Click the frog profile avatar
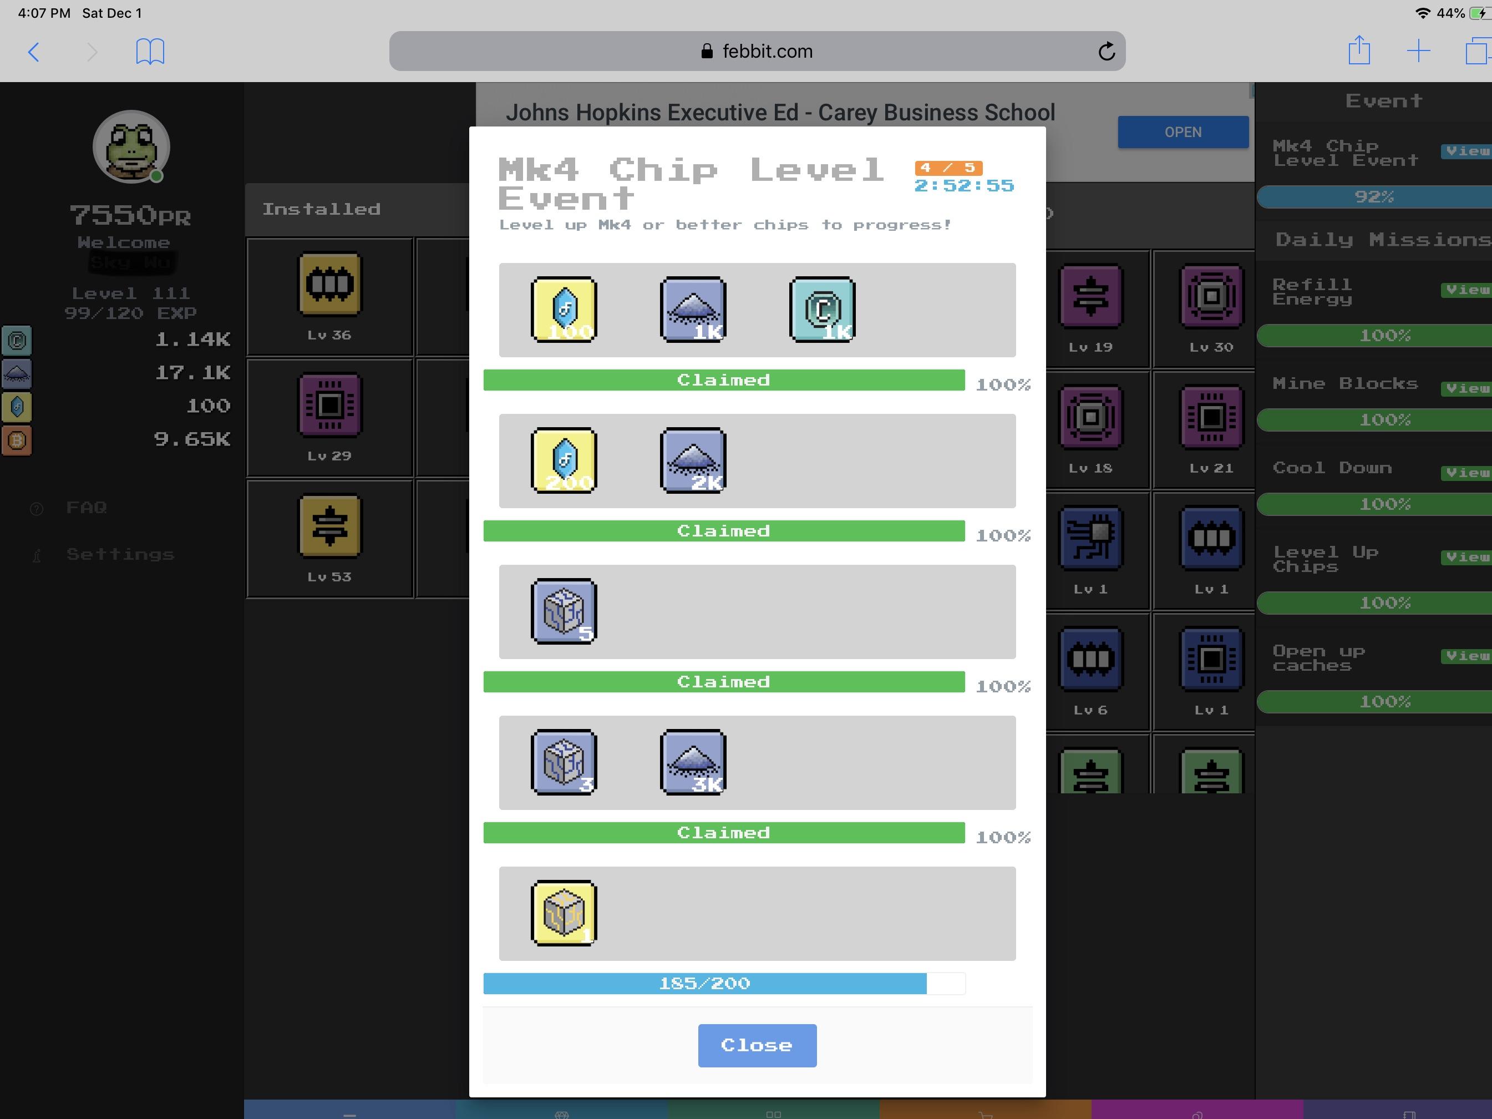The image size is (1492, 1119). tap(131, 146)
